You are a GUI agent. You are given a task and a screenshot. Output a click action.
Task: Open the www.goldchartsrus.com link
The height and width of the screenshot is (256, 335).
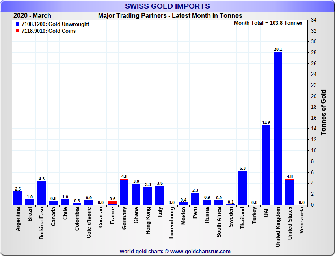click(x=175, y=251)
